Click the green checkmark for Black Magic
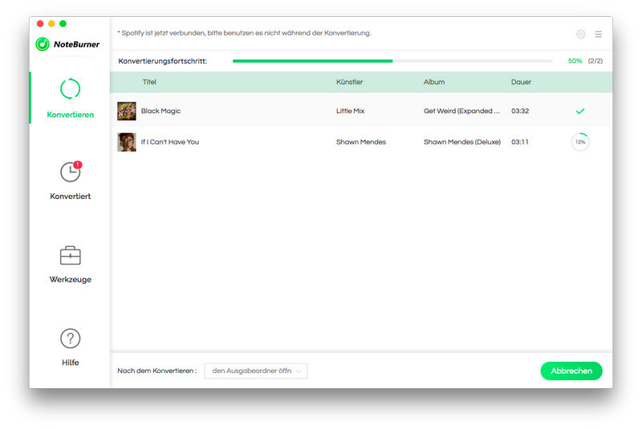The width and height of the screenshot is (642, 430). coord(580,111)
